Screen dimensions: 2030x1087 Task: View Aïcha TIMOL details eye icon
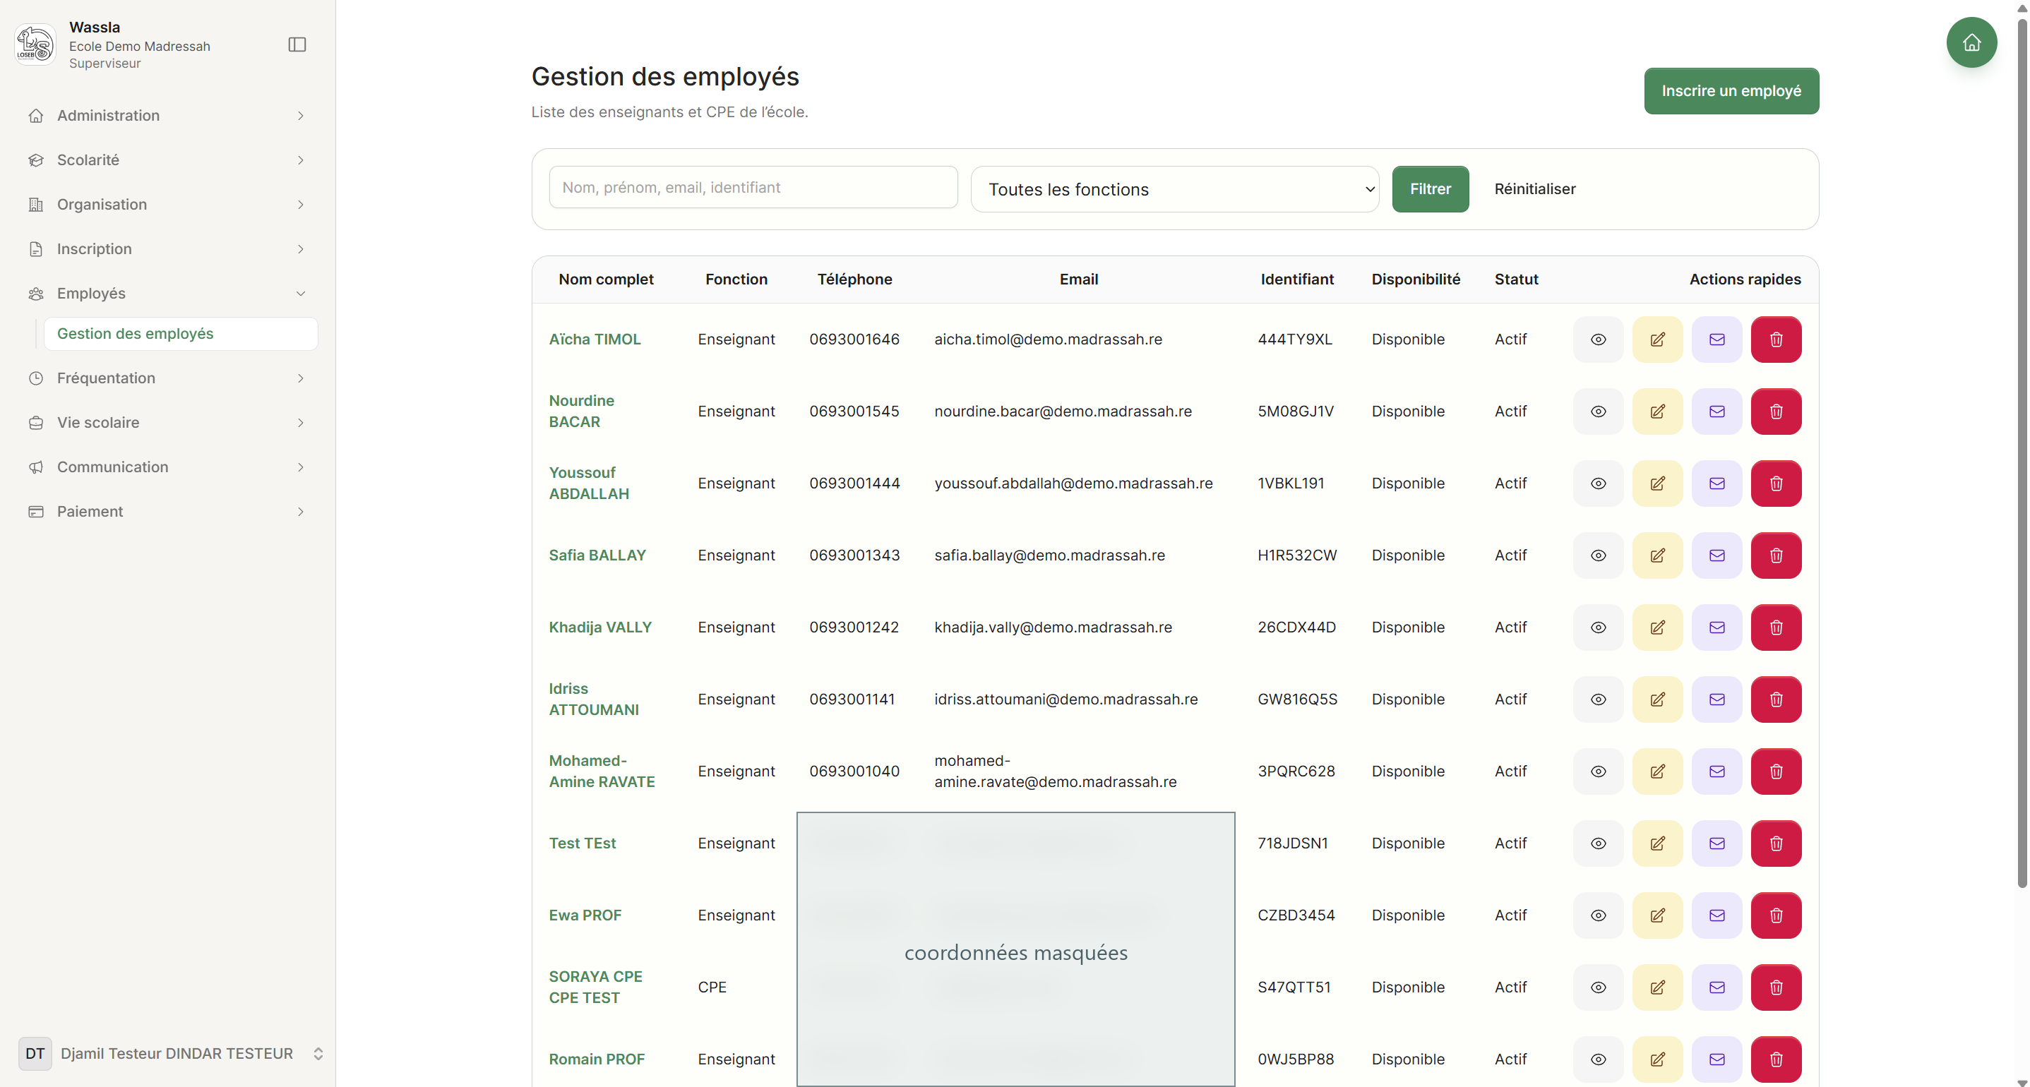(x=1597, y=340)
